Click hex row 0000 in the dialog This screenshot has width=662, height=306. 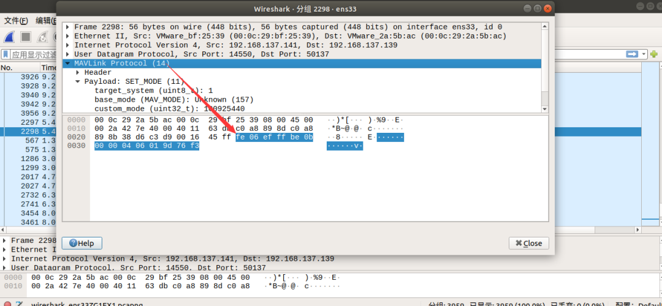click(204, 120)
